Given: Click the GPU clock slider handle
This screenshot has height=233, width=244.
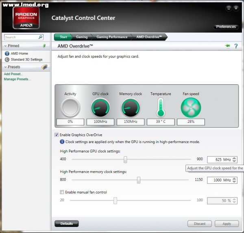Looking at the screenshot, I should [126, 159].
